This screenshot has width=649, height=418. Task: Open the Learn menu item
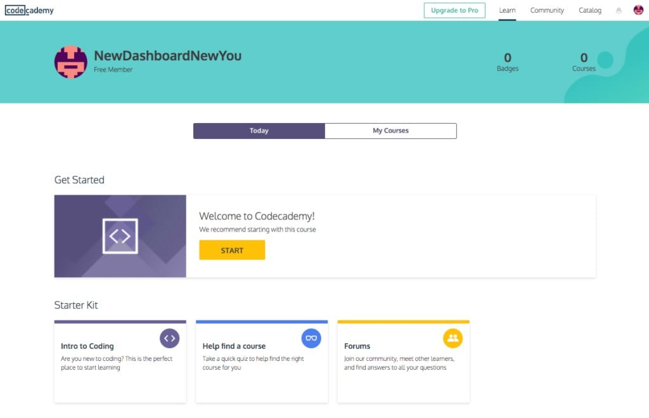tap(507, 10)
